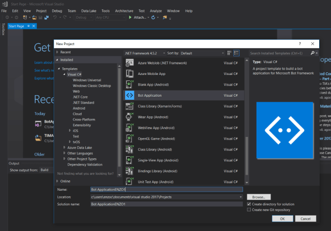Click the Azure WebJob template icon
Image resolution: width=331 pixels, height=231 pixels.
coord(129,63)
